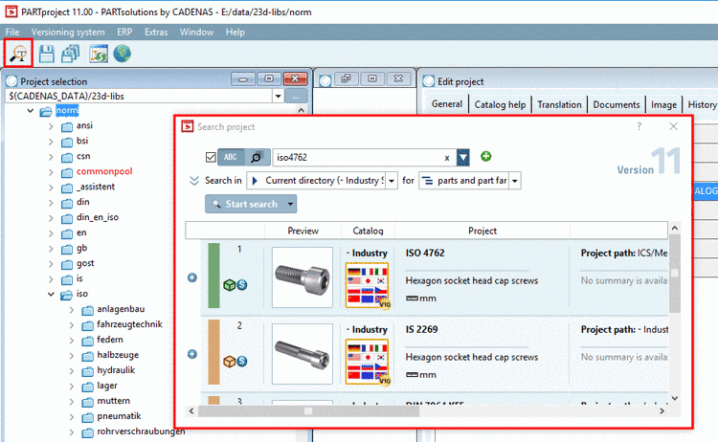718x442 pixels.
Task: Switch to the Catalog help tab
Action: point(500,104)
